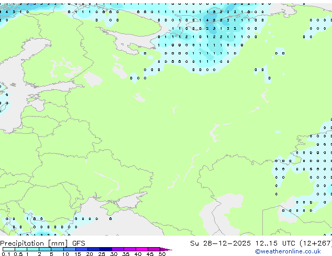Pick the 20–25 mm dark blue legend swatch

point(93,249)
